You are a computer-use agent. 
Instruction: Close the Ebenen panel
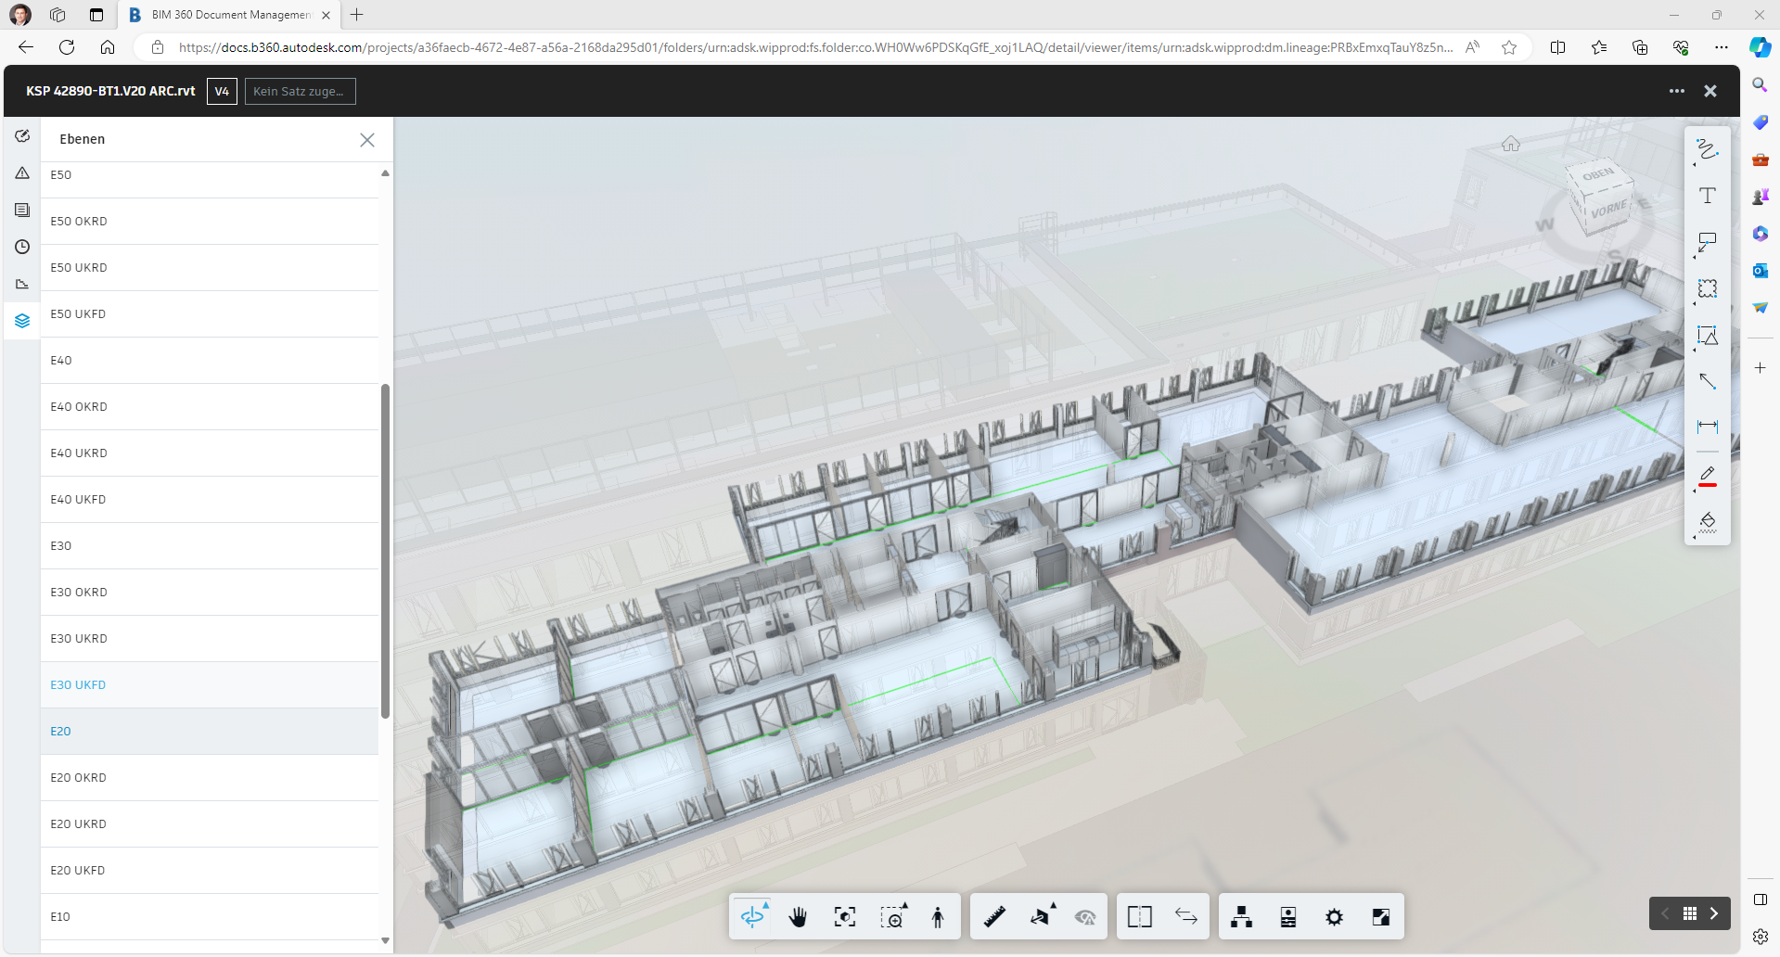[367, 140]
